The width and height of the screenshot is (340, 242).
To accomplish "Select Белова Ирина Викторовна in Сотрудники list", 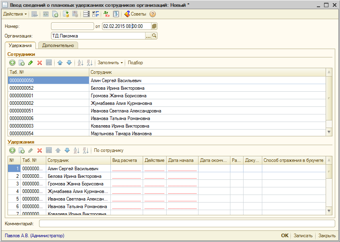I will (118, 88).
